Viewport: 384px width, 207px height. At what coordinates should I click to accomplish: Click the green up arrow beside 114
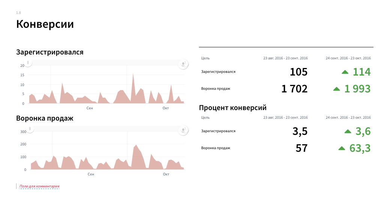click(x=345, y=72)
